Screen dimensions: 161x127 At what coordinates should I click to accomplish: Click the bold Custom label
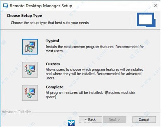click(x=53, y=64)
